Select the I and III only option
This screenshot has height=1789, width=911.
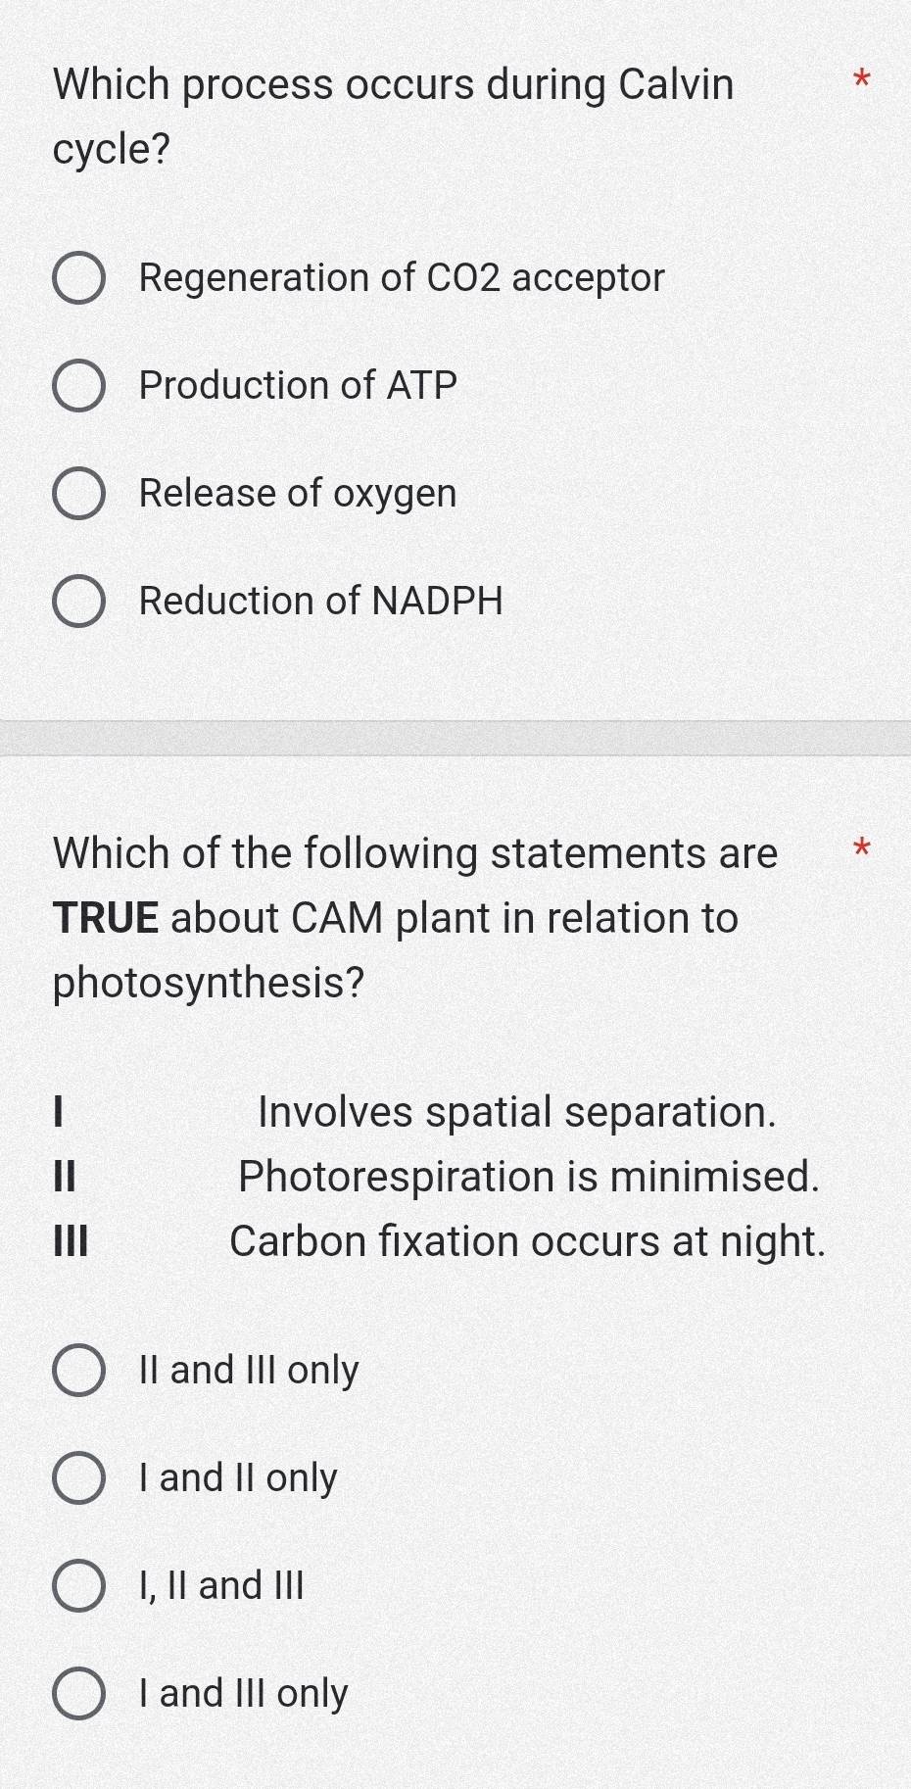tap(80, 1693)
